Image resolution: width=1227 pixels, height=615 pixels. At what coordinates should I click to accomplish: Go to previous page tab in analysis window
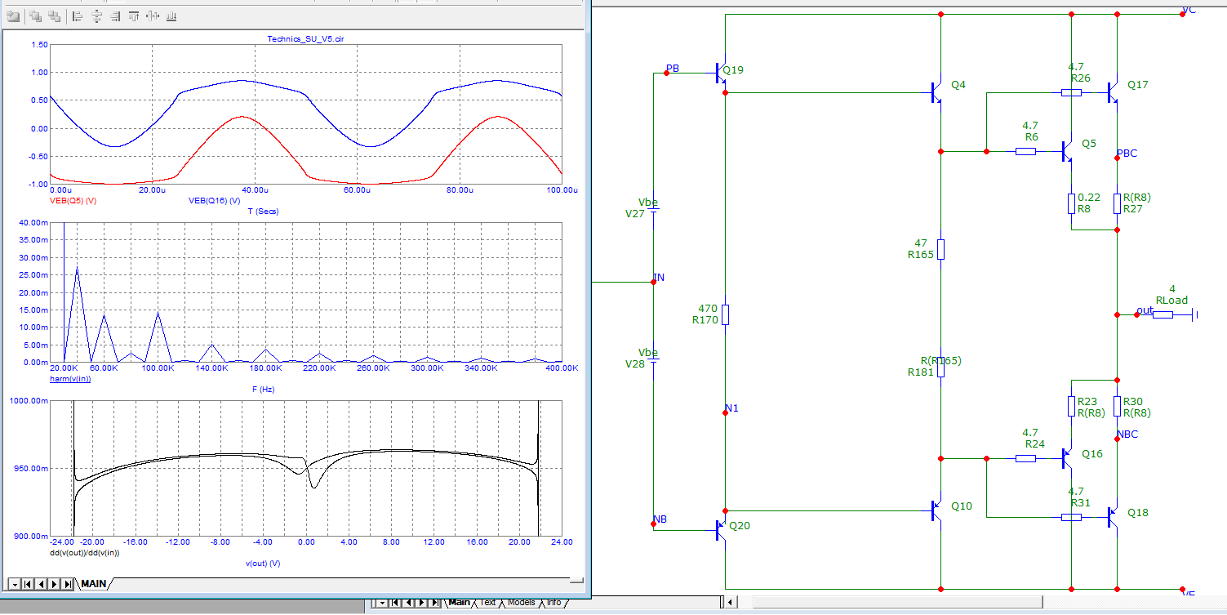[41, 584]
